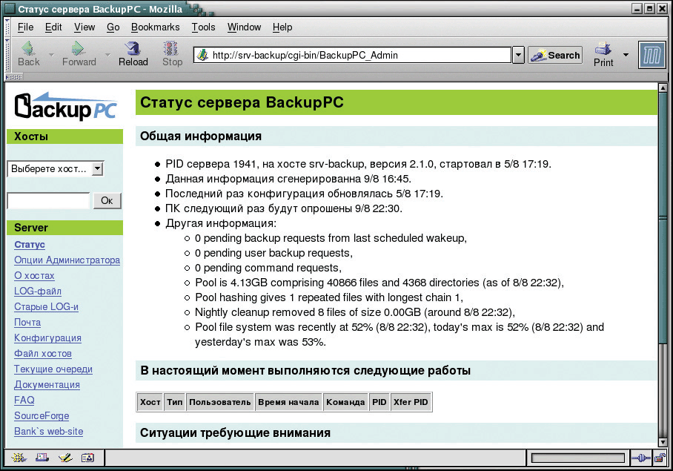673x471 pixels.
Task: Open the Tools menu
Action: click(x=203, y=27)
